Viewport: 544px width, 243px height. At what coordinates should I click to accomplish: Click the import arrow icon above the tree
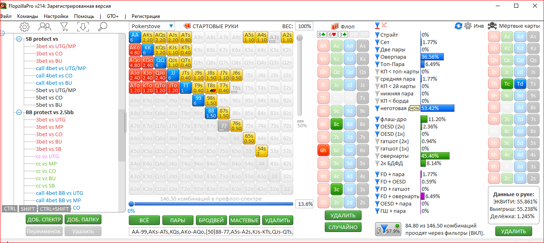point(83,27)
